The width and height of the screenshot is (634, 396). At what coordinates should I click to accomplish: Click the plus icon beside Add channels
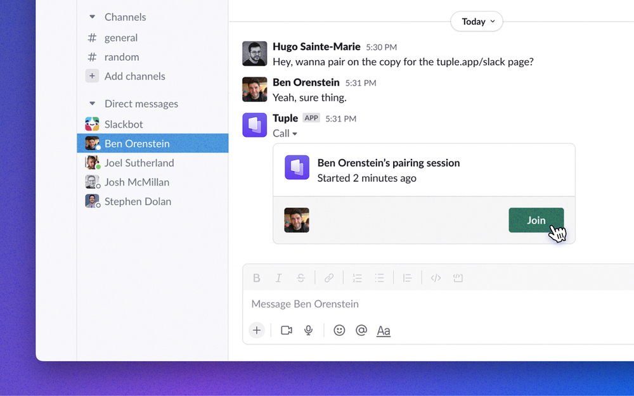(92, 76)
